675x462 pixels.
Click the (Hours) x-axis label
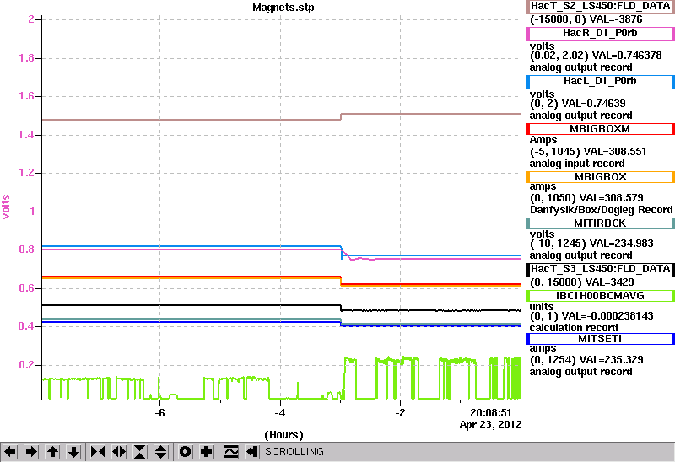pyautogui.click(x=283, y=435)
